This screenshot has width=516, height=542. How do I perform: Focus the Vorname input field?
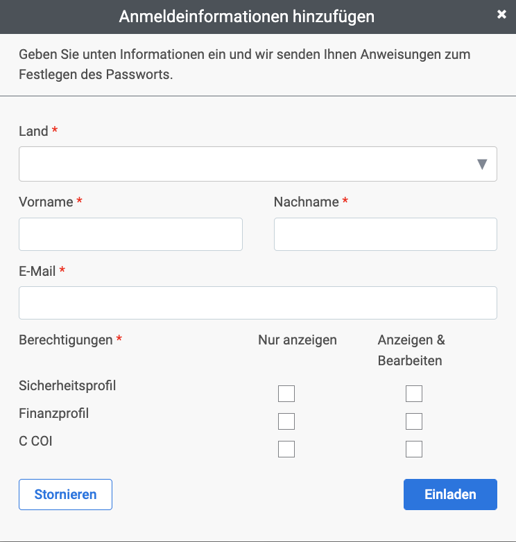[130, 234]
